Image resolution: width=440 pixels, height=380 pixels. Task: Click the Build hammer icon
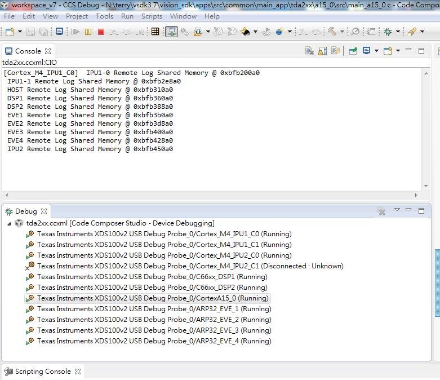(x=332, y=32)
